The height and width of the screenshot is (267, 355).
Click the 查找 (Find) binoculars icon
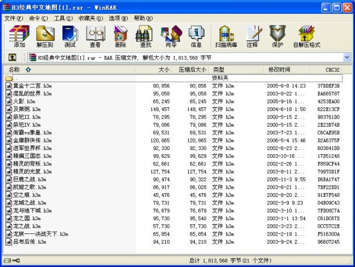coord(145,37)
